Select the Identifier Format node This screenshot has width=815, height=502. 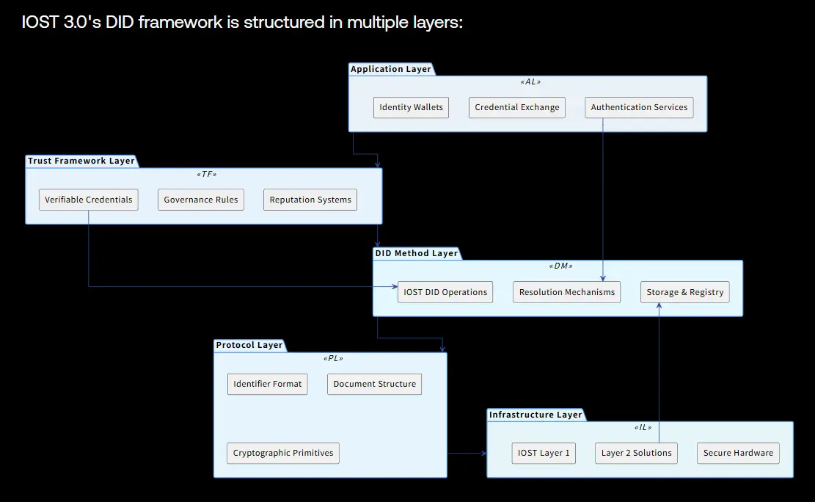[267, 384]
